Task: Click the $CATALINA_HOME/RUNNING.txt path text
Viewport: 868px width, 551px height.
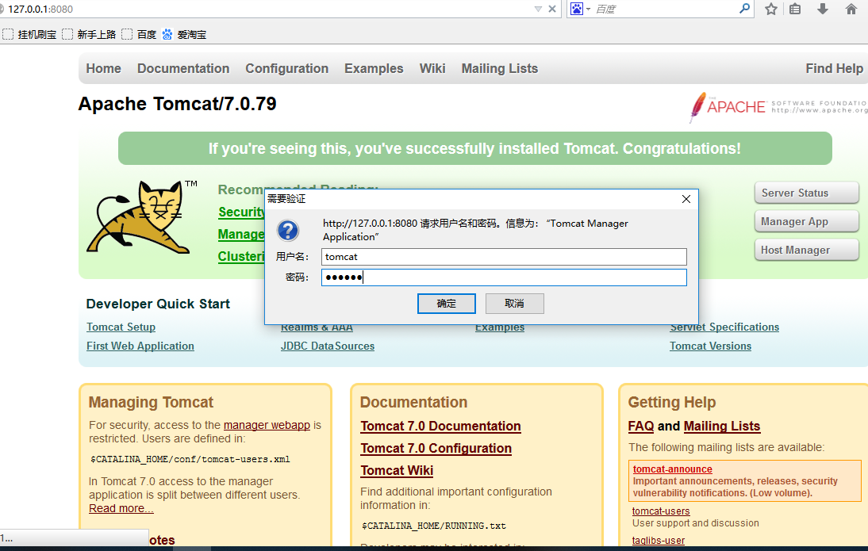Action: click(433, 526)
